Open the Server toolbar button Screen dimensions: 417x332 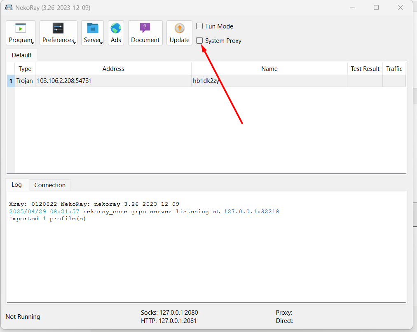tap(92, 33)
